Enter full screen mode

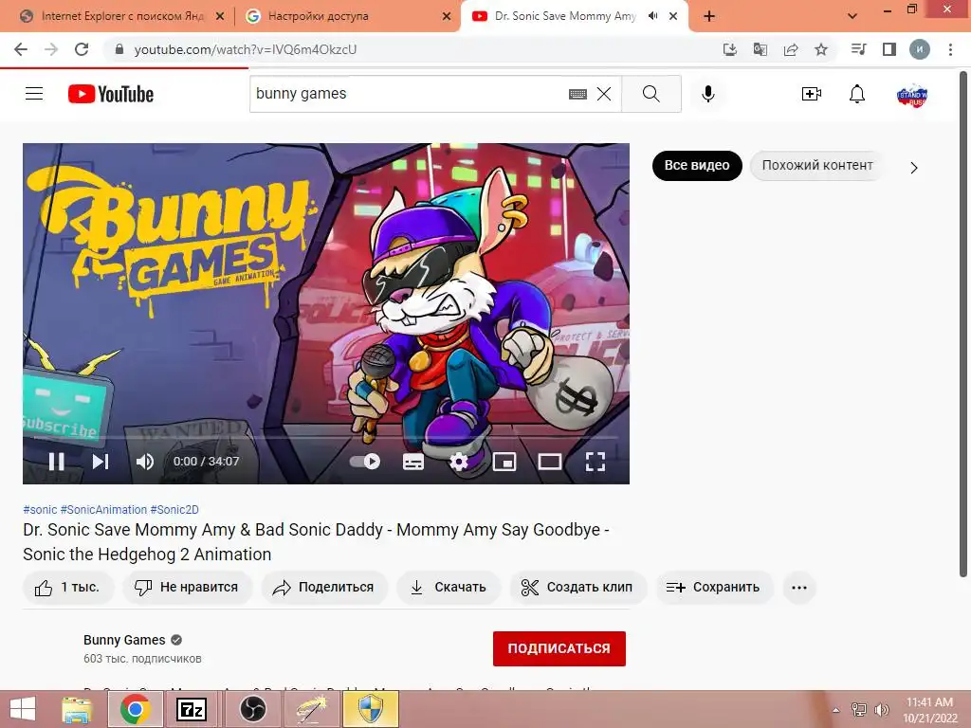click(595, 462)
